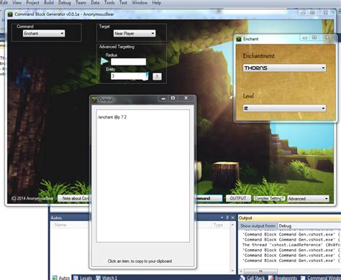Viewport: 341px width, 280px height.
Task: Switch to the Breakpoints tab
Action: pos(283,278)
